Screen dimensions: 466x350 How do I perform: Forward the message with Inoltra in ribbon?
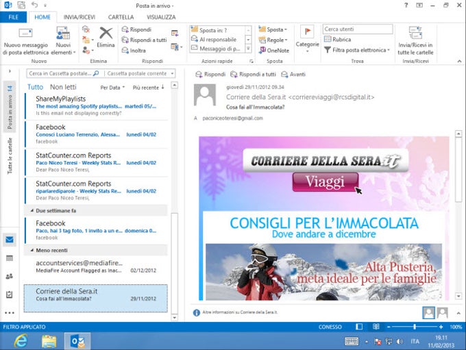click(134, 51)
